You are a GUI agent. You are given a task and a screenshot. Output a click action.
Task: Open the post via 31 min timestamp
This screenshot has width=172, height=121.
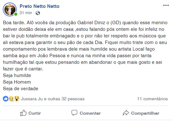point(26,13)
